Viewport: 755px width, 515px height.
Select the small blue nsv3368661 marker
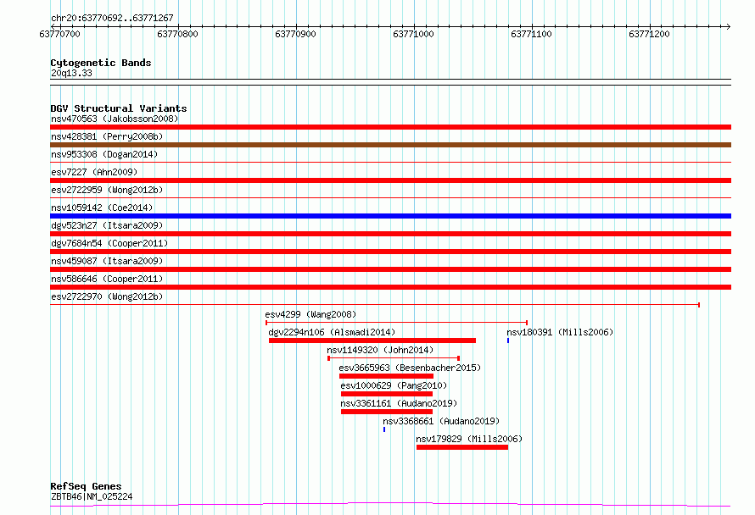tap(384, 429)
